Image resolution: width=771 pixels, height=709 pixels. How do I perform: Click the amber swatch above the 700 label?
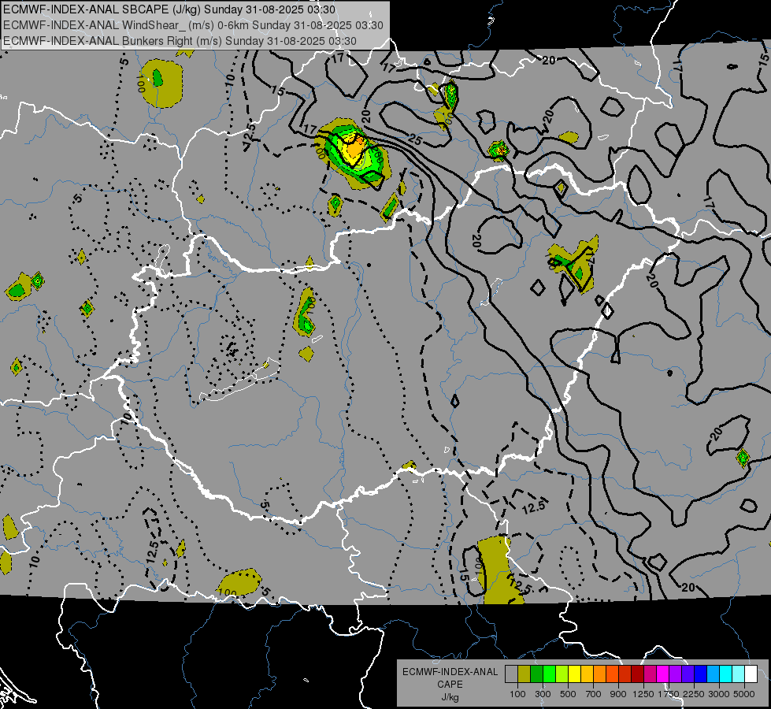point(587,674)
